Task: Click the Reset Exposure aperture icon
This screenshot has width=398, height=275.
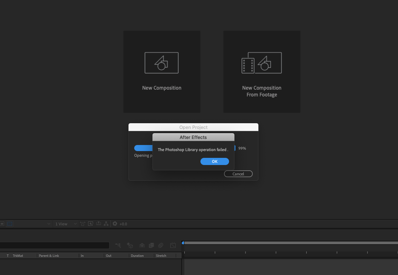Action: pos(115,224)
